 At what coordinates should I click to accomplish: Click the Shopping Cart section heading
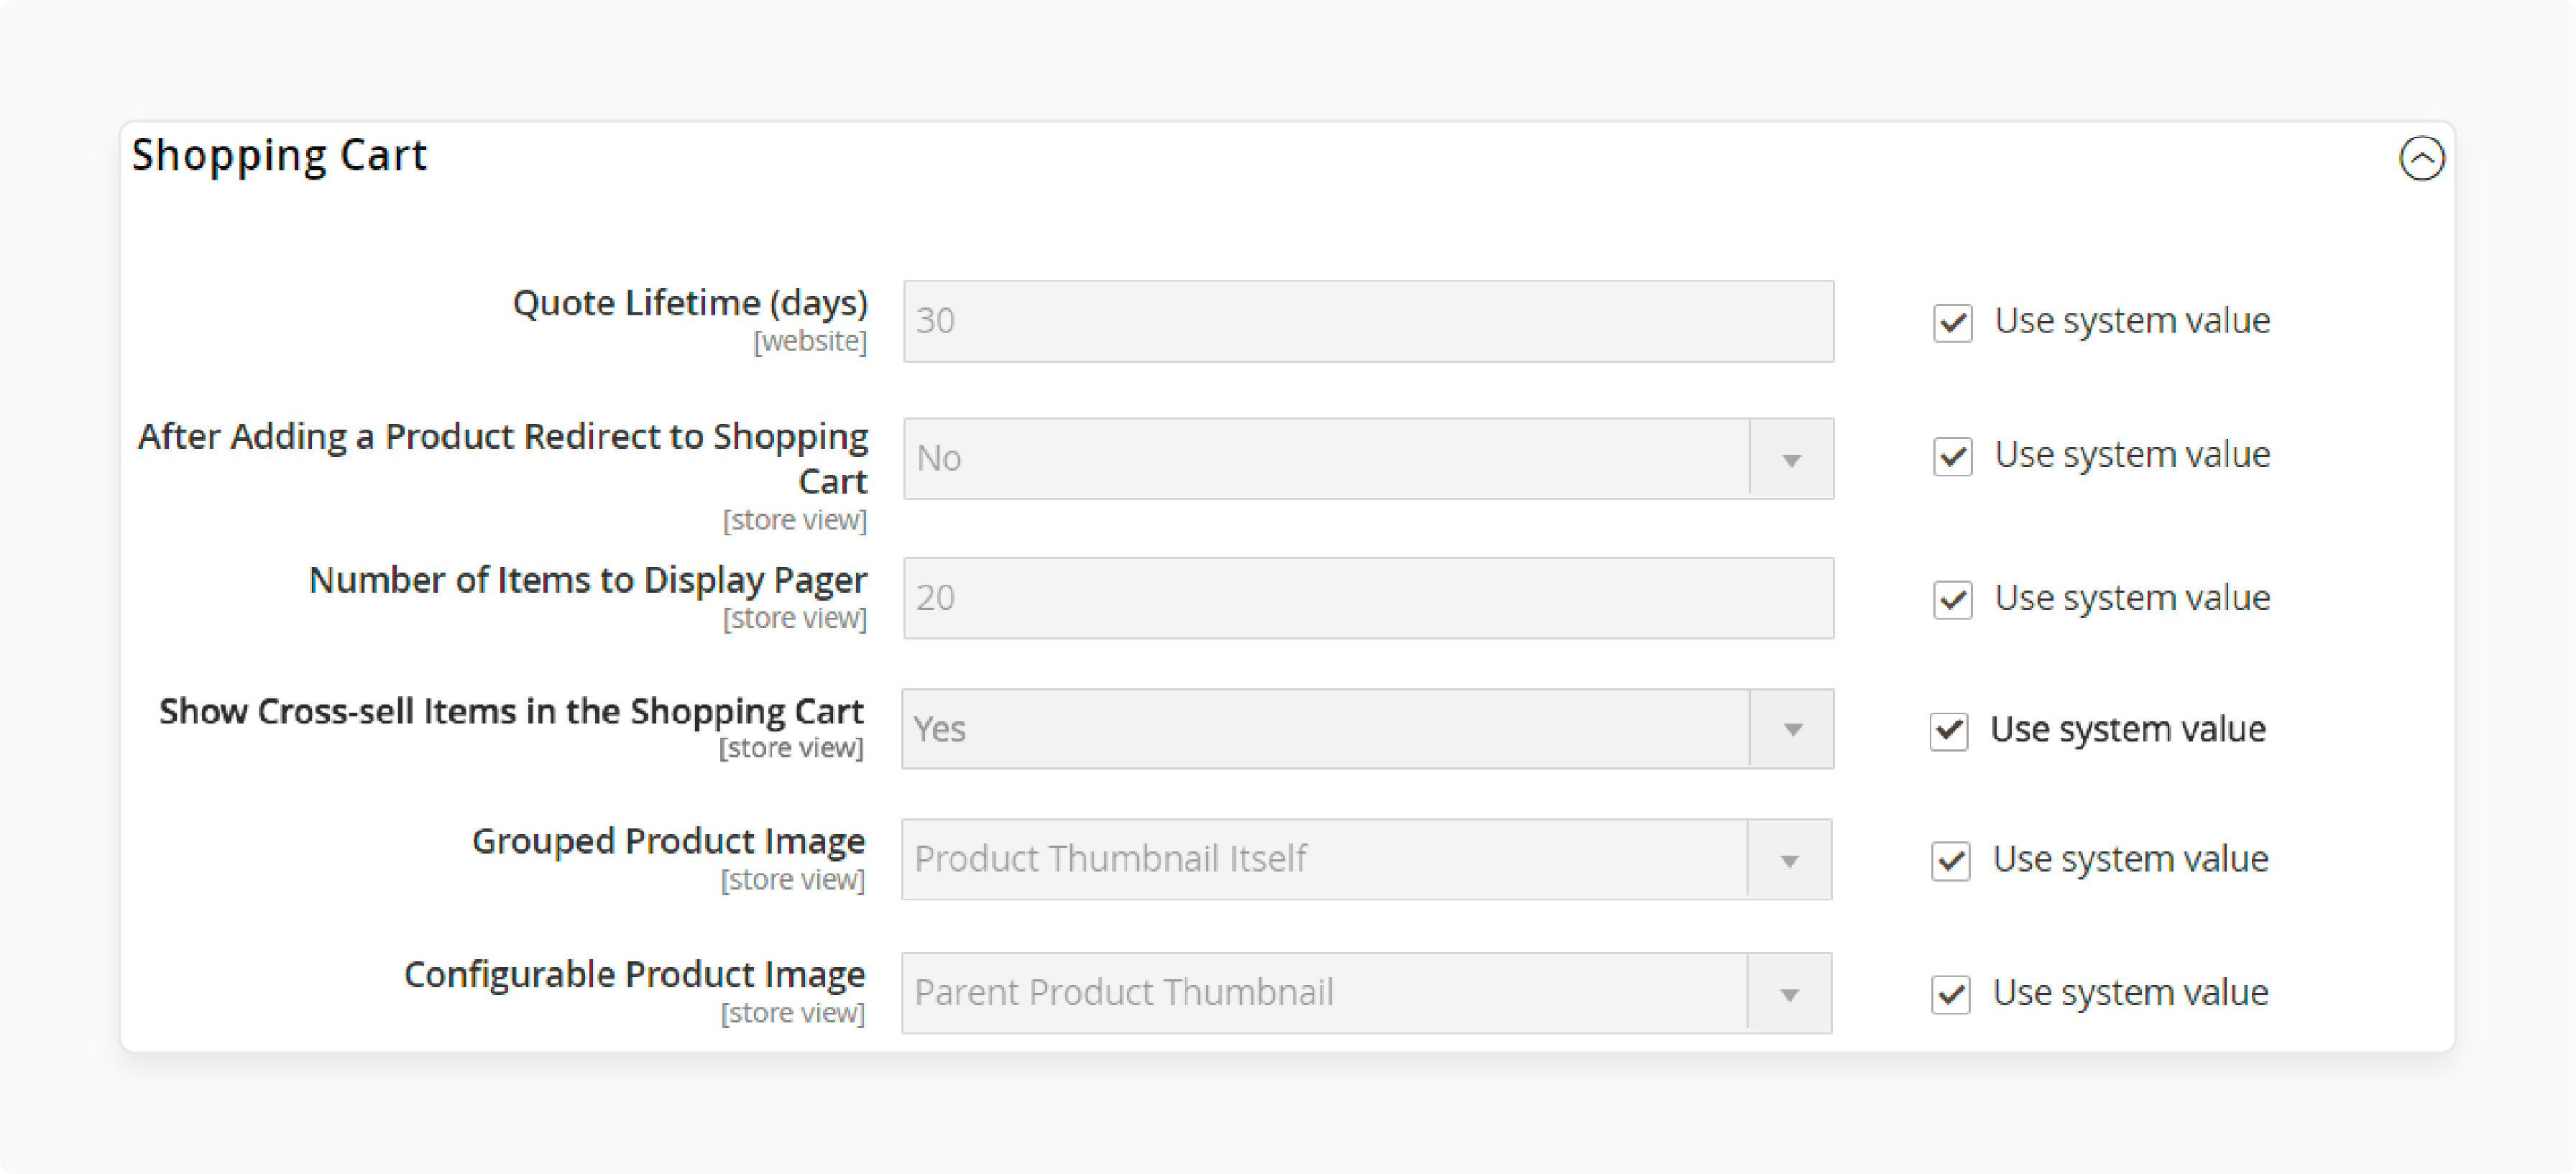coord(279,156)
